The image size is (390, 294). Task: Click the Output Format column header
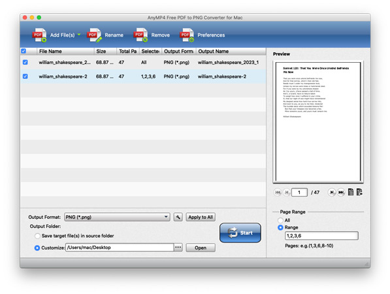[x=179, y=51]
